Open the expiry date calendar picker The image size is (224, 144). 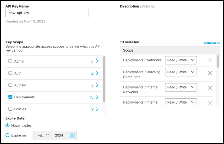72,135
